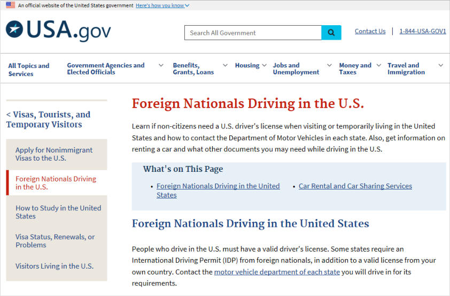The image size is (450, 296).
Task: Open Jobs and Unemployment dropdown menu
Action: point(329,65)
